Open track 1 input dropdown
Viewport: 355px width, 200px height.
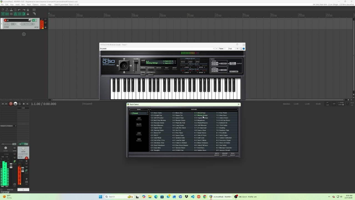13,24
